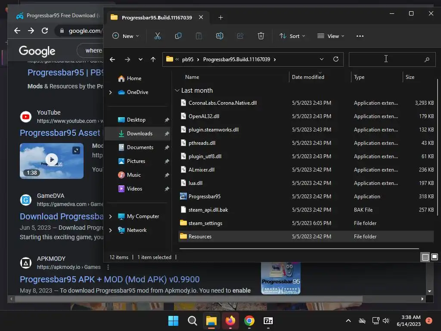Screen dimensions: 441x331
Task: Play the YouTube Progressbar95 video thumbnail
Action: (x=52, y=161)
